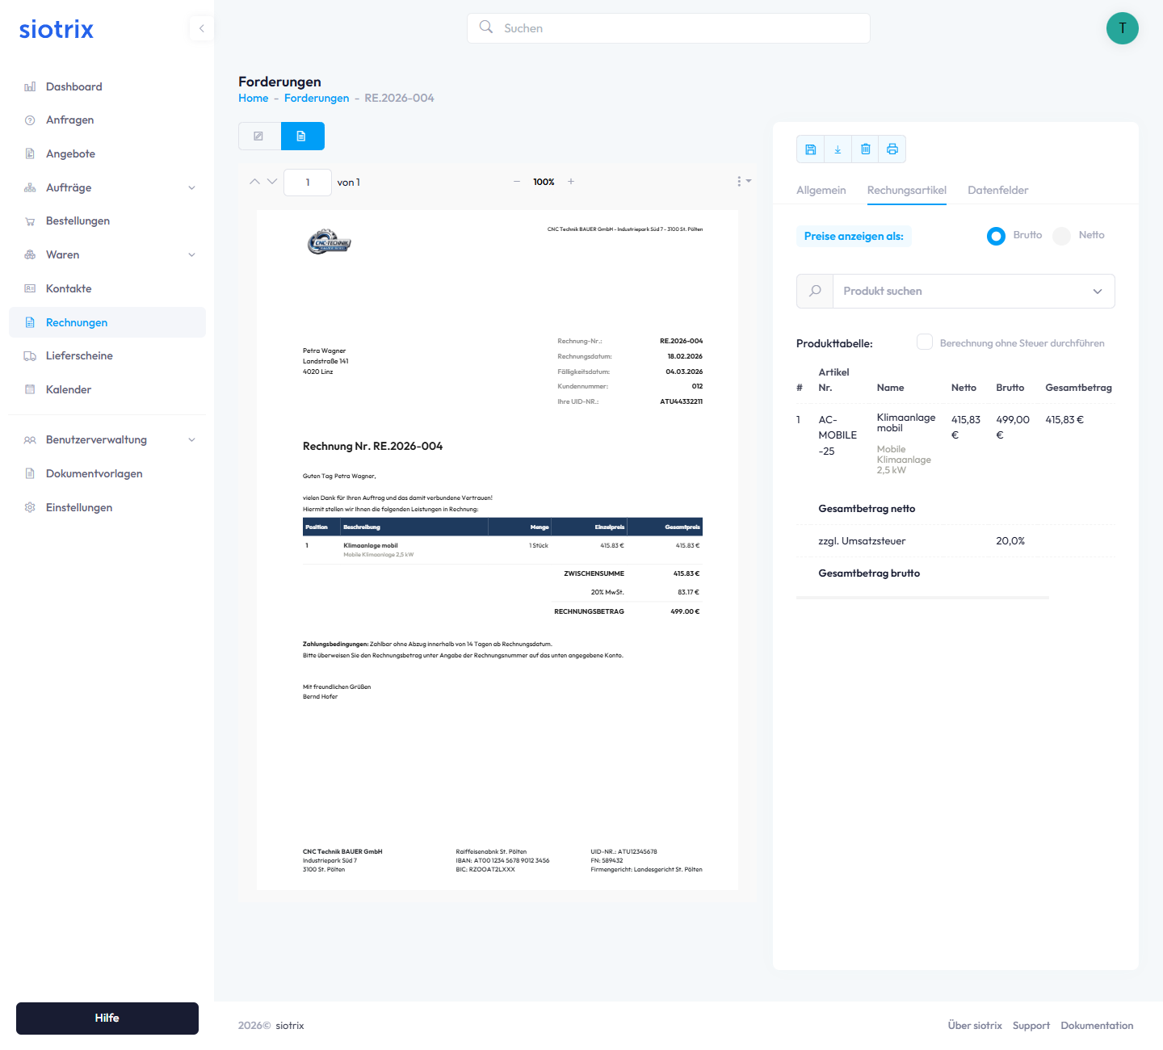The width and height of the screenshot is (1163, 1050).
Task: Zoom out the PDF with minus icon
Action: (x=517, y=182)
